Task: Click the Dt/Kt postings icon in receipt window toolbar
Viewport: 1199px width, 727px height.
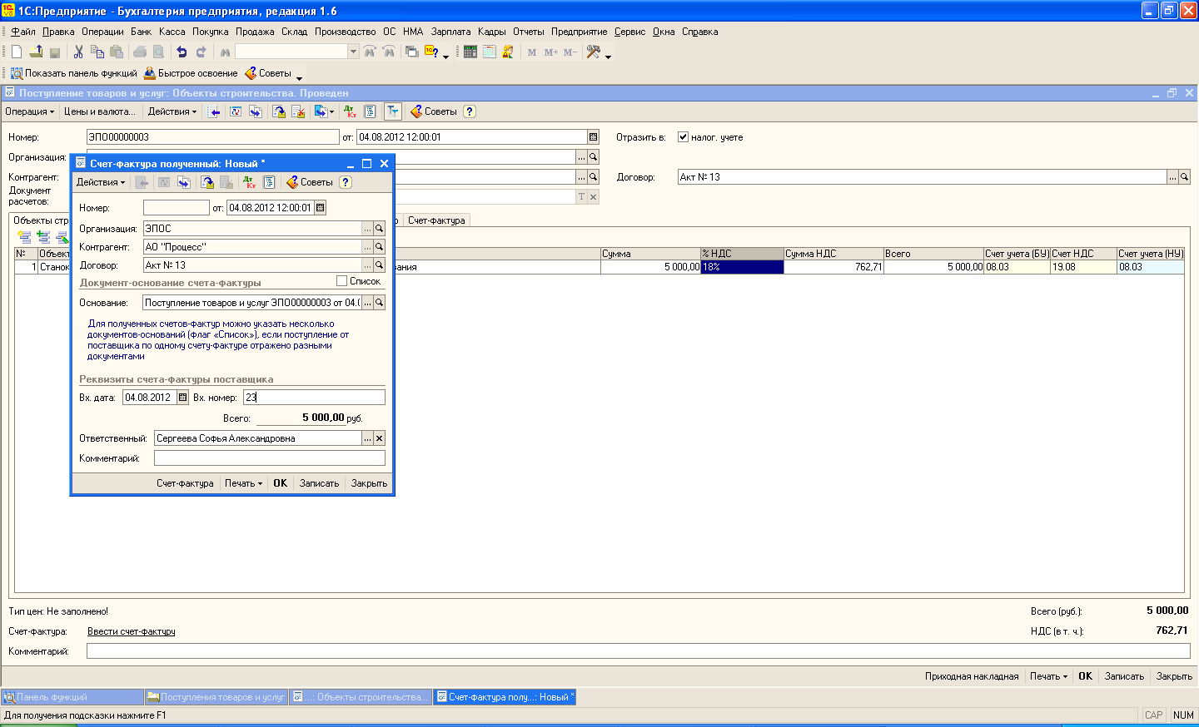Action: [350, 111]
